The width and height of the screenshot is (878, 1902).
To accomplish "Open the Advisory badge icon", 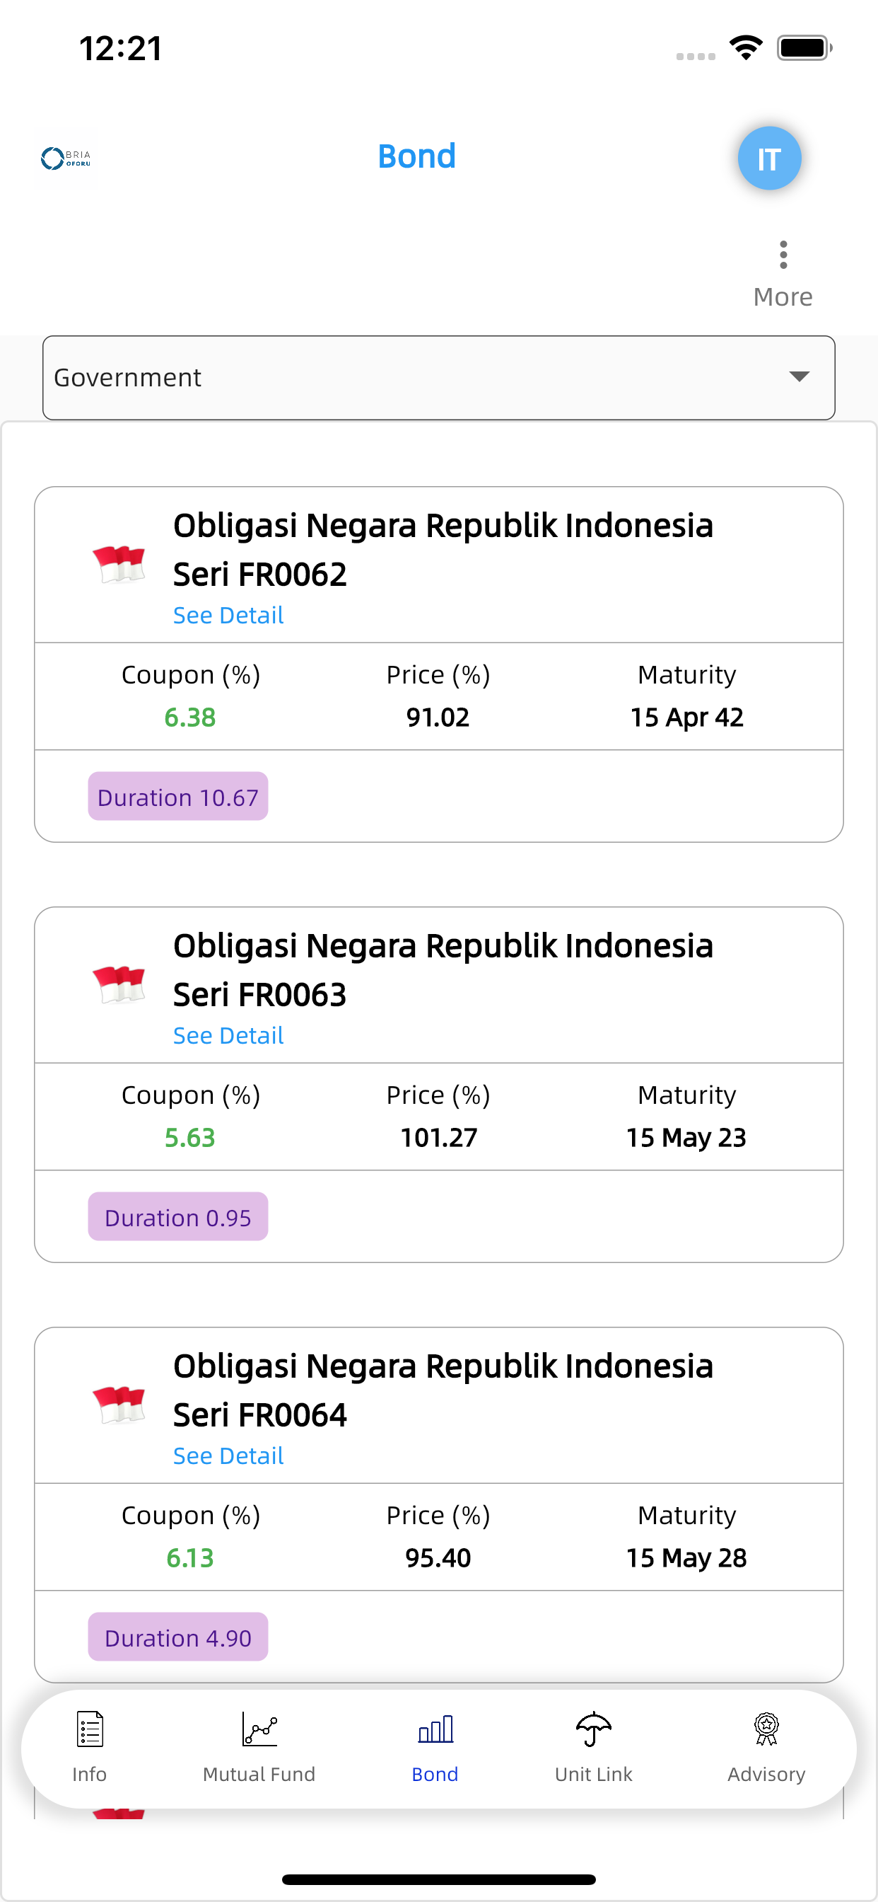I will pos(766,1729).
